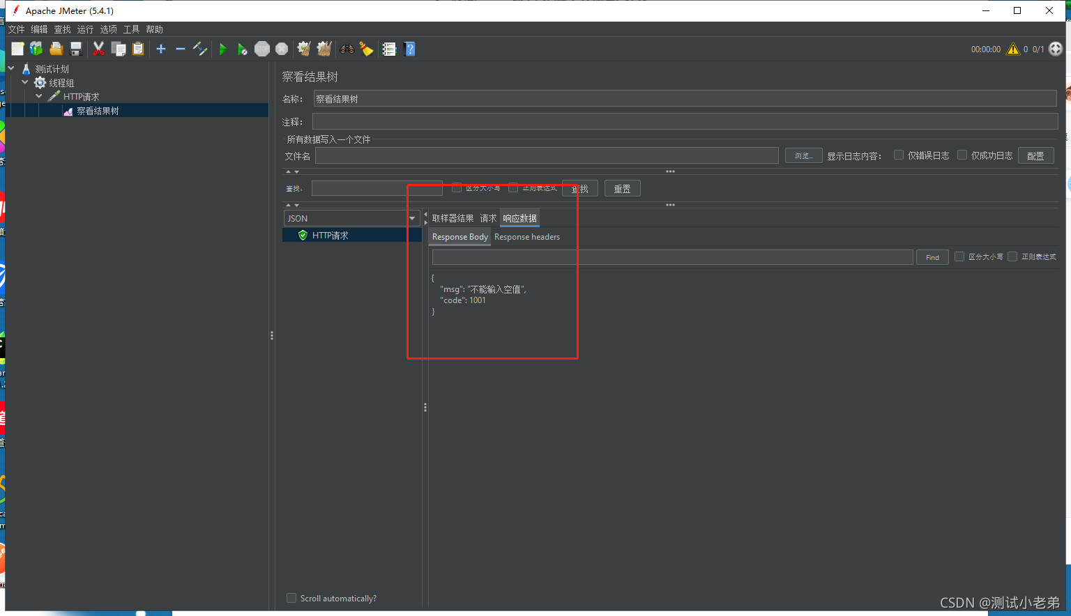Open the JSON view format dropdown
Viewport: 1071px width, 616px height.
coord(412,218)
